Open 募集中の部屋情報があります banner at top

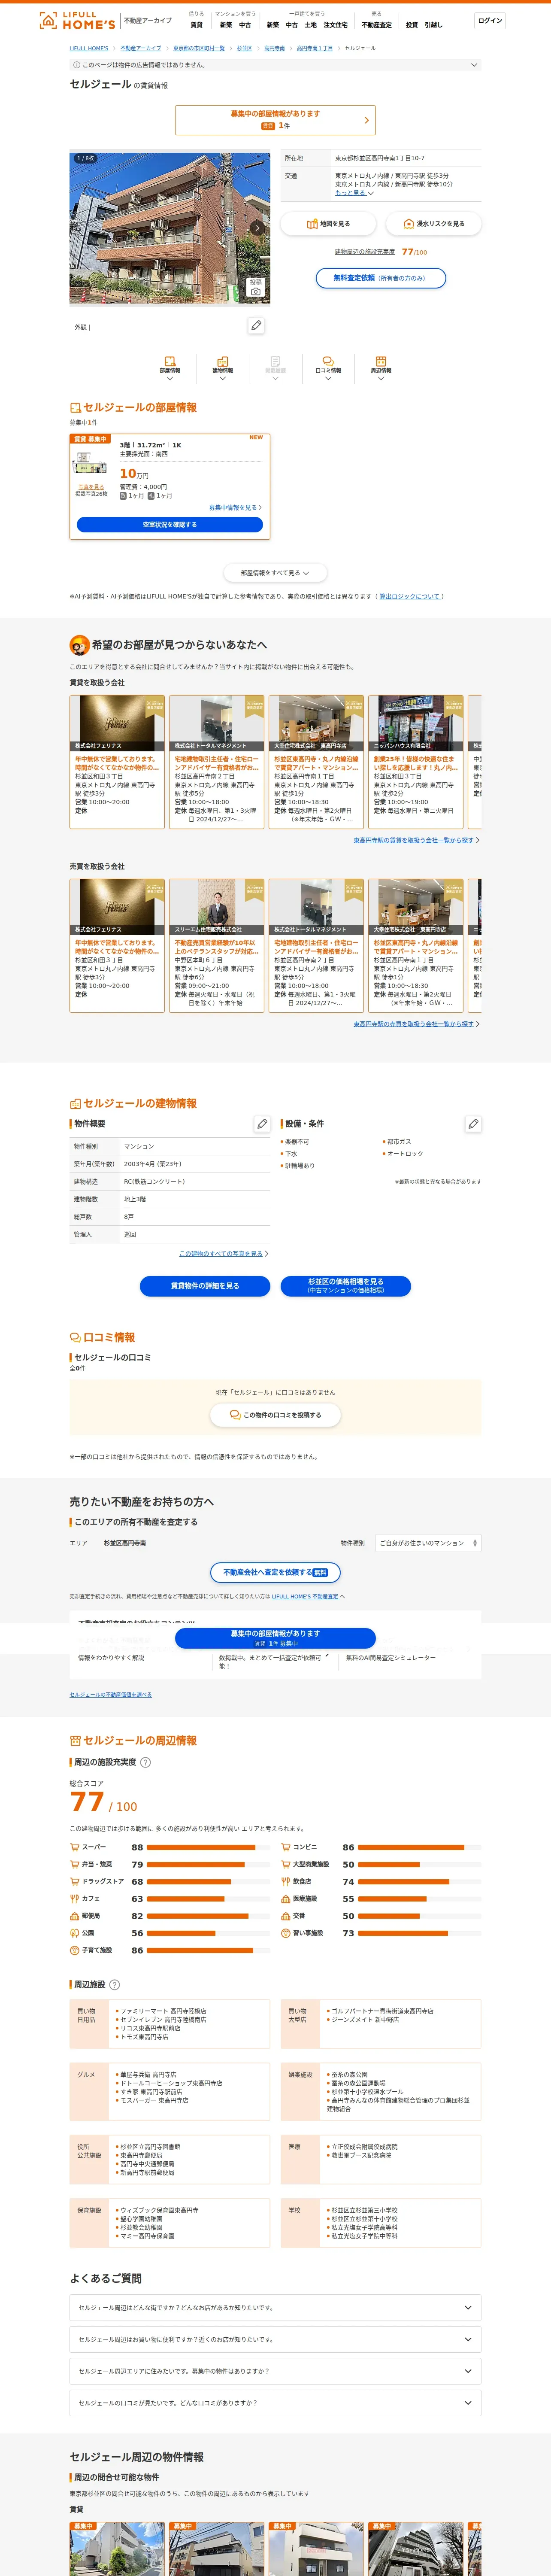275,120
